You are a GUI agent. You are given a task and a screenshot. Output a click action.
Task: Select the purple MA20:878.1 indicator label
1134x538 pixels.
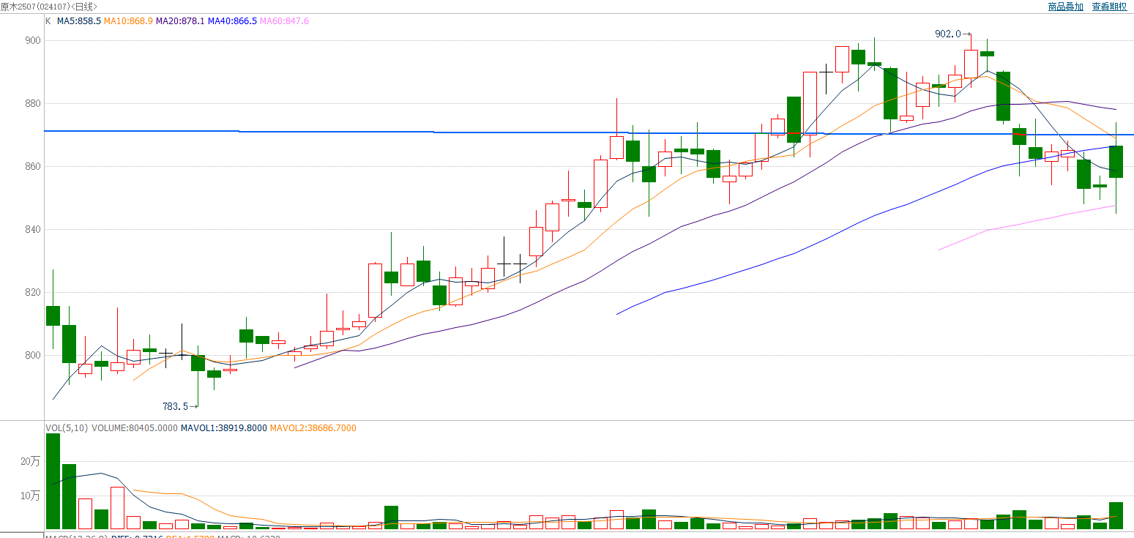[x=180, y=21]
